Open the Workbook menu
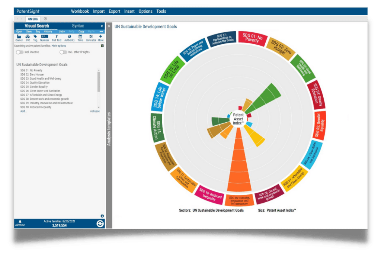This screenshot has width=381, height=254. point(80,11)
